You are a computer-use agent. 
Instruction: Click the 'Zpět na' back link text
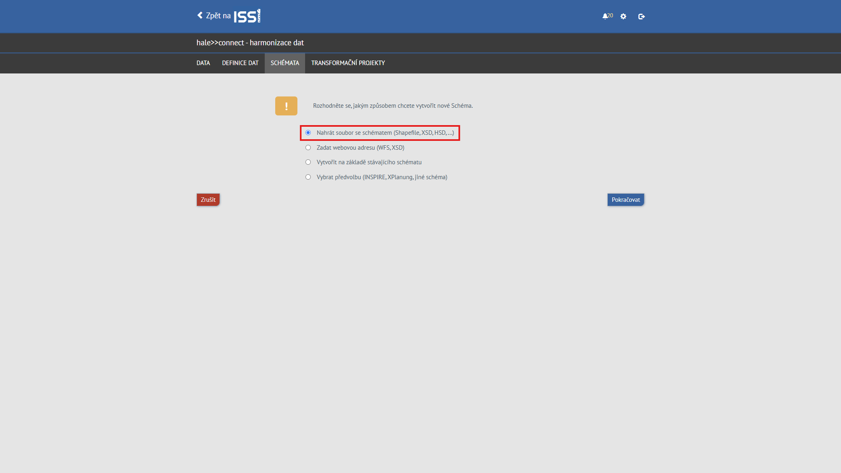[218, 16]
